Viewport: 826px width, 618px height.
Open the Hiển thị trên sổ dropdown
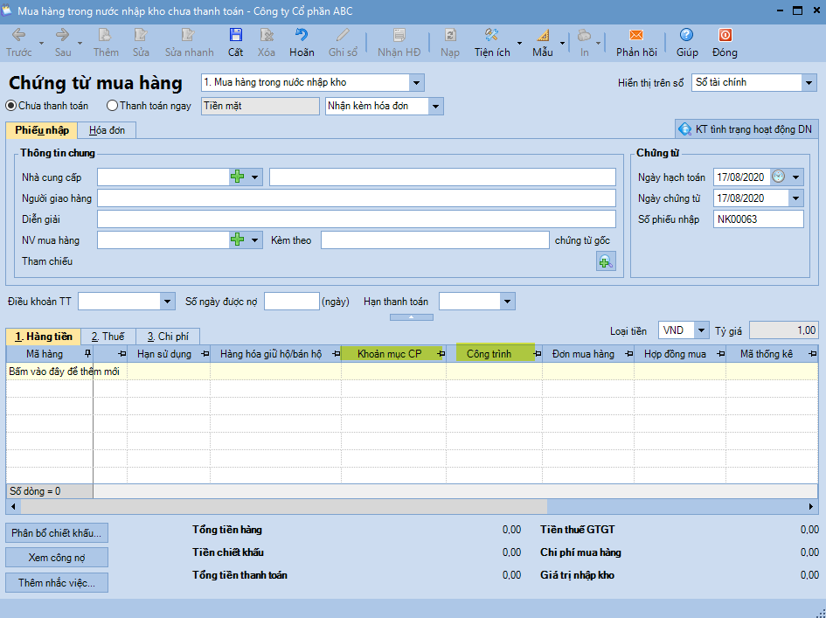pyautogui.click(x=808, y=82)
